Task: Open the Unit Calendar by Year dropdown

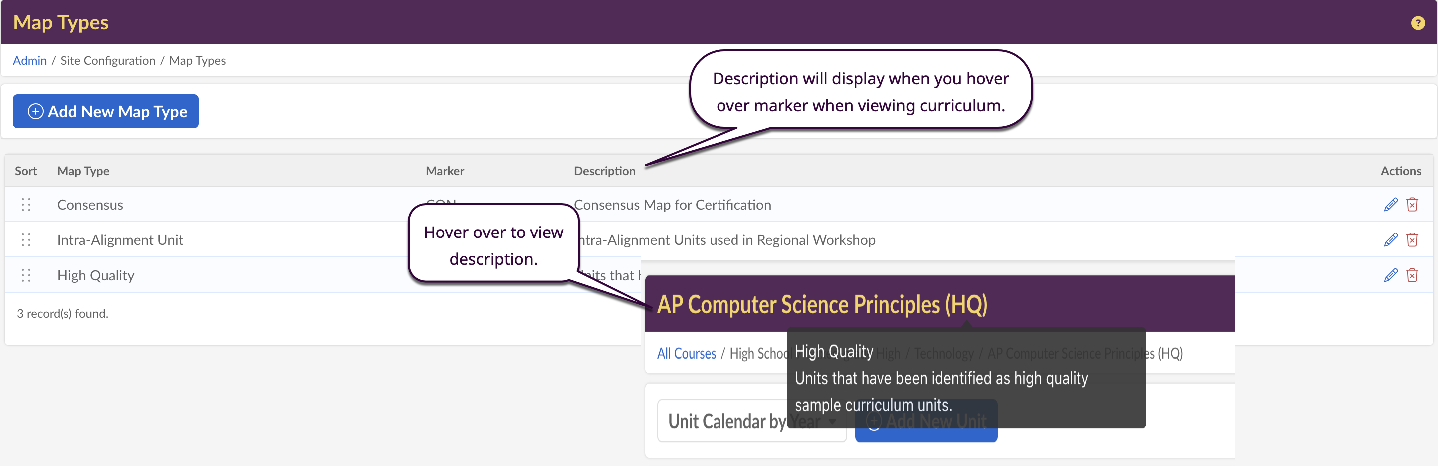Action: 751,421
